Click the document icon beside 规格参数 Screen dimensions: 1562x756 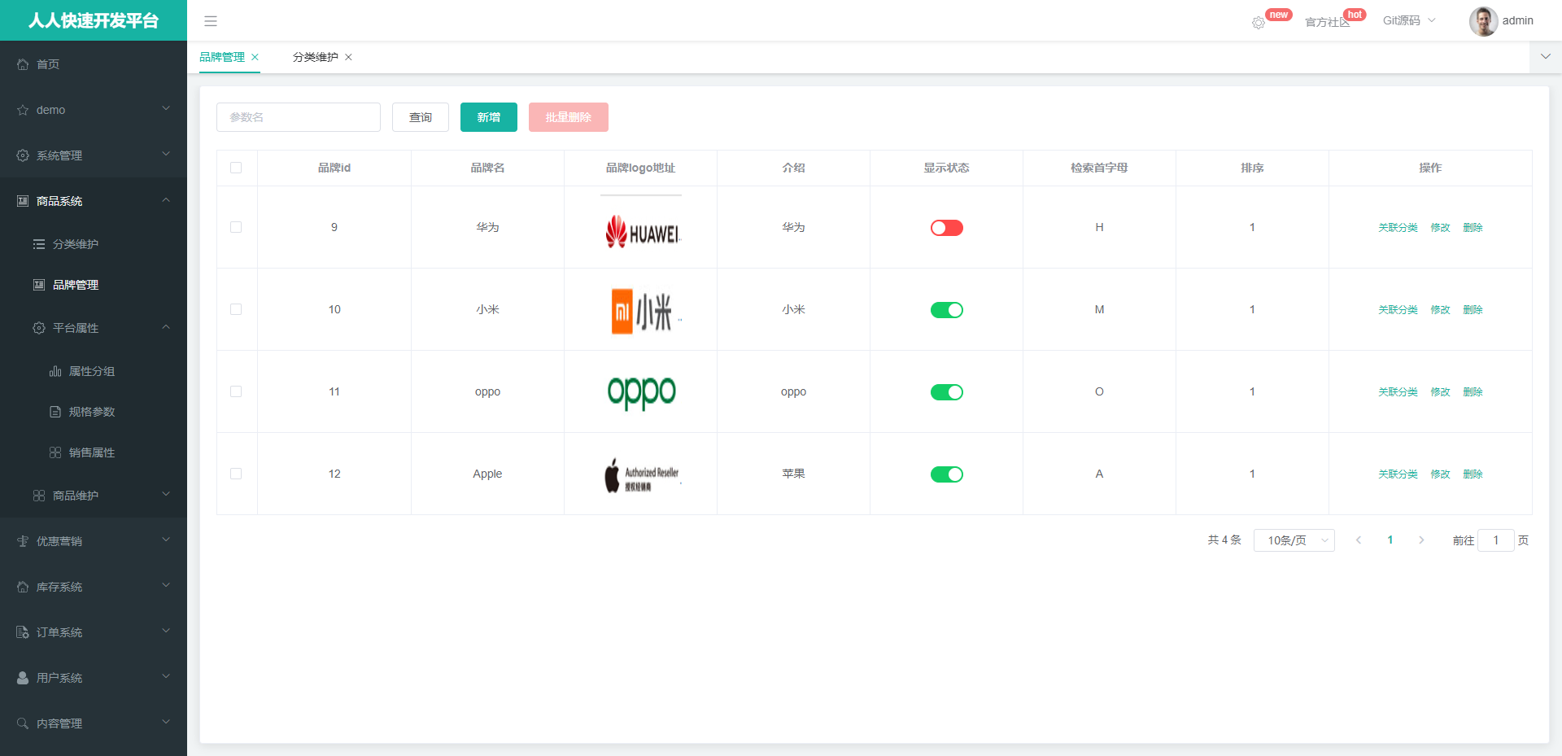tap(55, 412)
